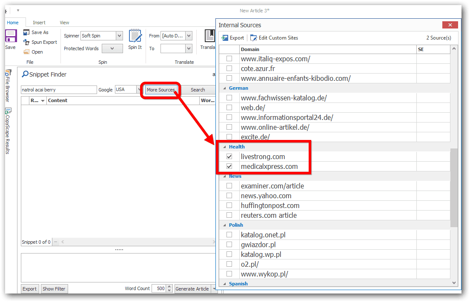Click the Translate book icon
Viewport: 470px width, 302px height.
(210, 36)
